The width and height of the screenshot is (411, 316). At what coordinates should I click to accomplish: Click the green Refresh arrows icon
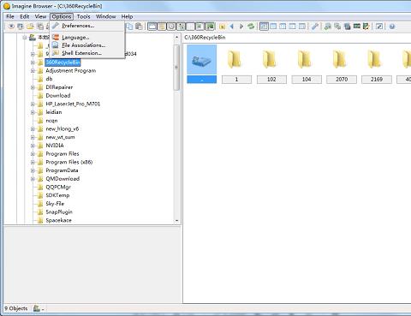click(251, 27)
